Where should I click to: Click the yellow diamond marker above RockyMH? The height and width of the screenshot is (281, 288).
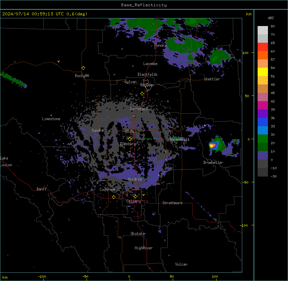point(84,68)
